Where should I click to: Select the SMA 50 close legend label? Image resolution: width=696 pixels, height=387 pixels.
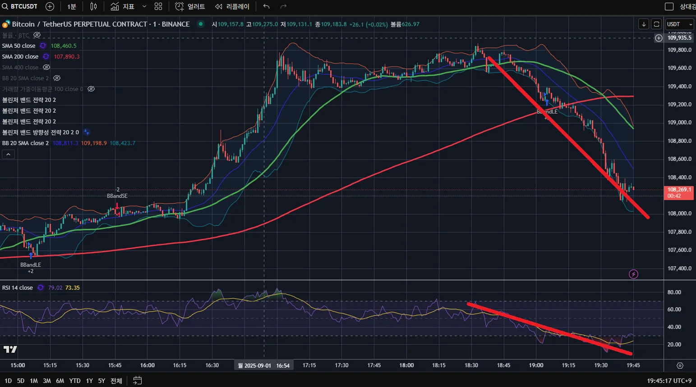pos(18,46)
